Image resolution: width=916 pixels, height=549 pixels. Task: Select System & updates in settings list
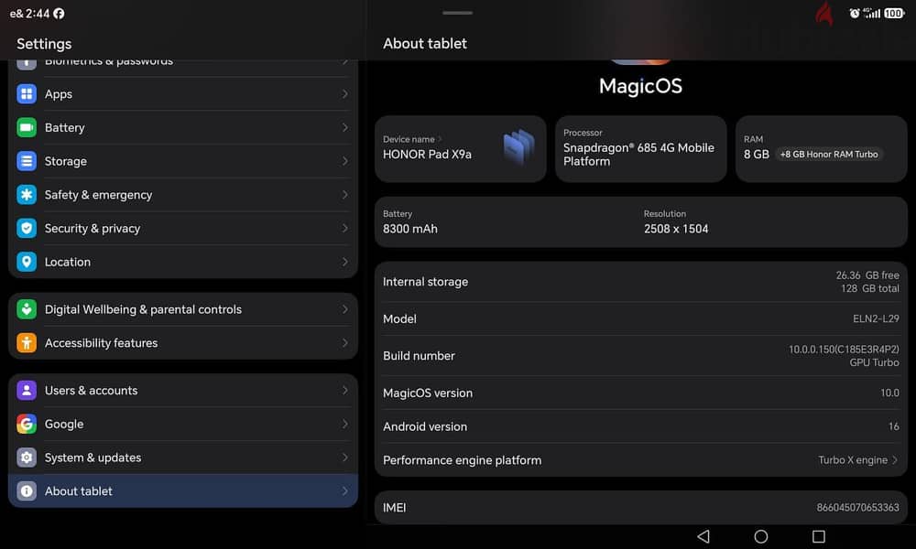[x=183, y=457]
